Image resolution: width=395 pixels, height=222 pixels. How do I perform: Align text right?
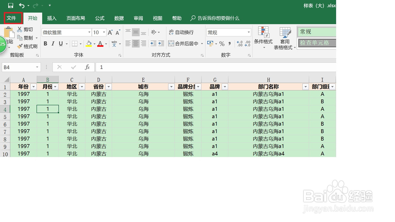coord(144,43)
